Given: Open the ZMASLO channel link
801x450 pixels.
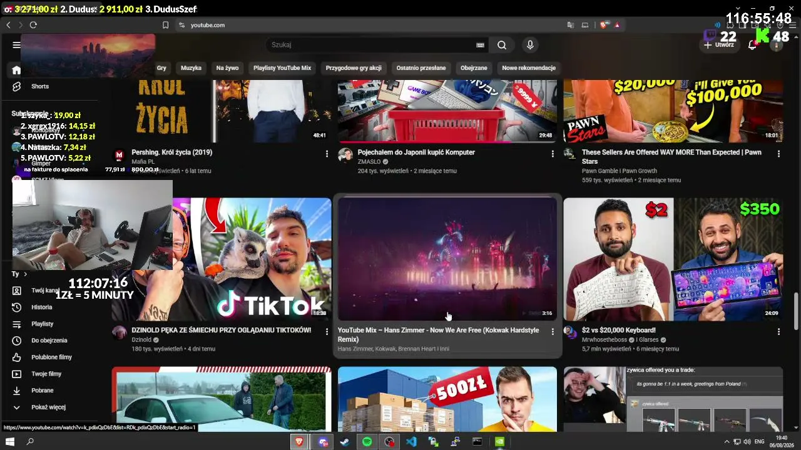Looking at the screenshot, I should [x=369, y=162].
